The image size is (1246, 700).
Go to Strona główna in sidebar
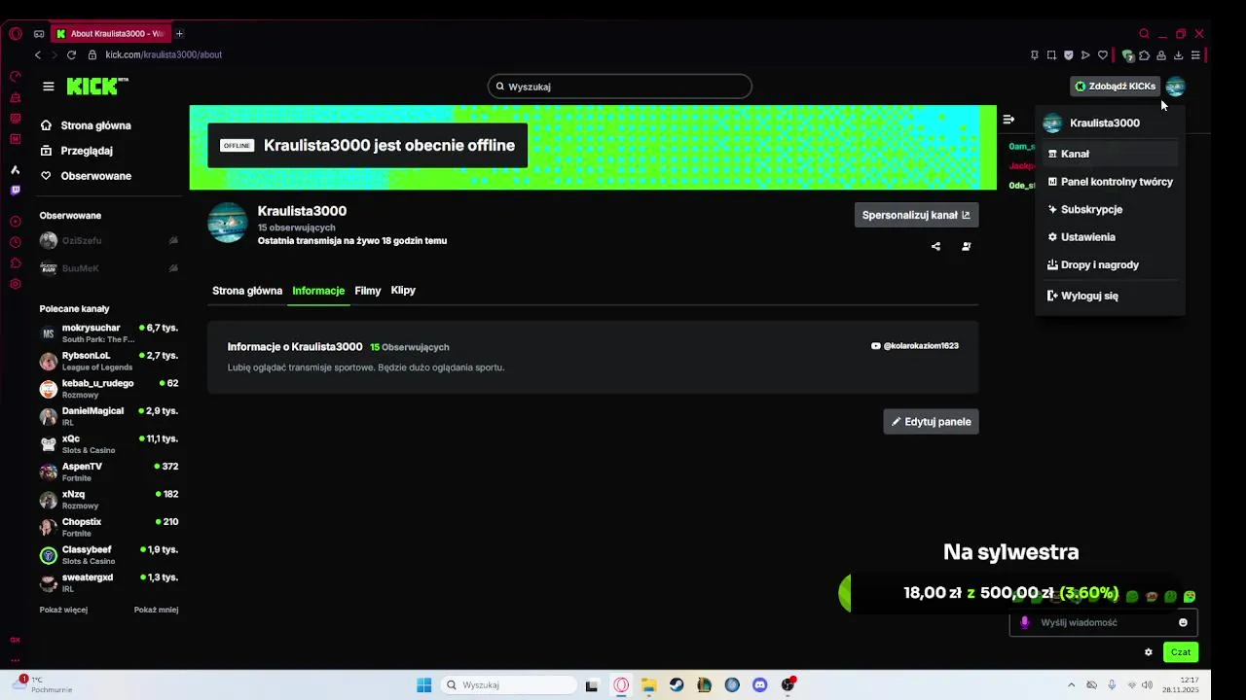[86, 125]
